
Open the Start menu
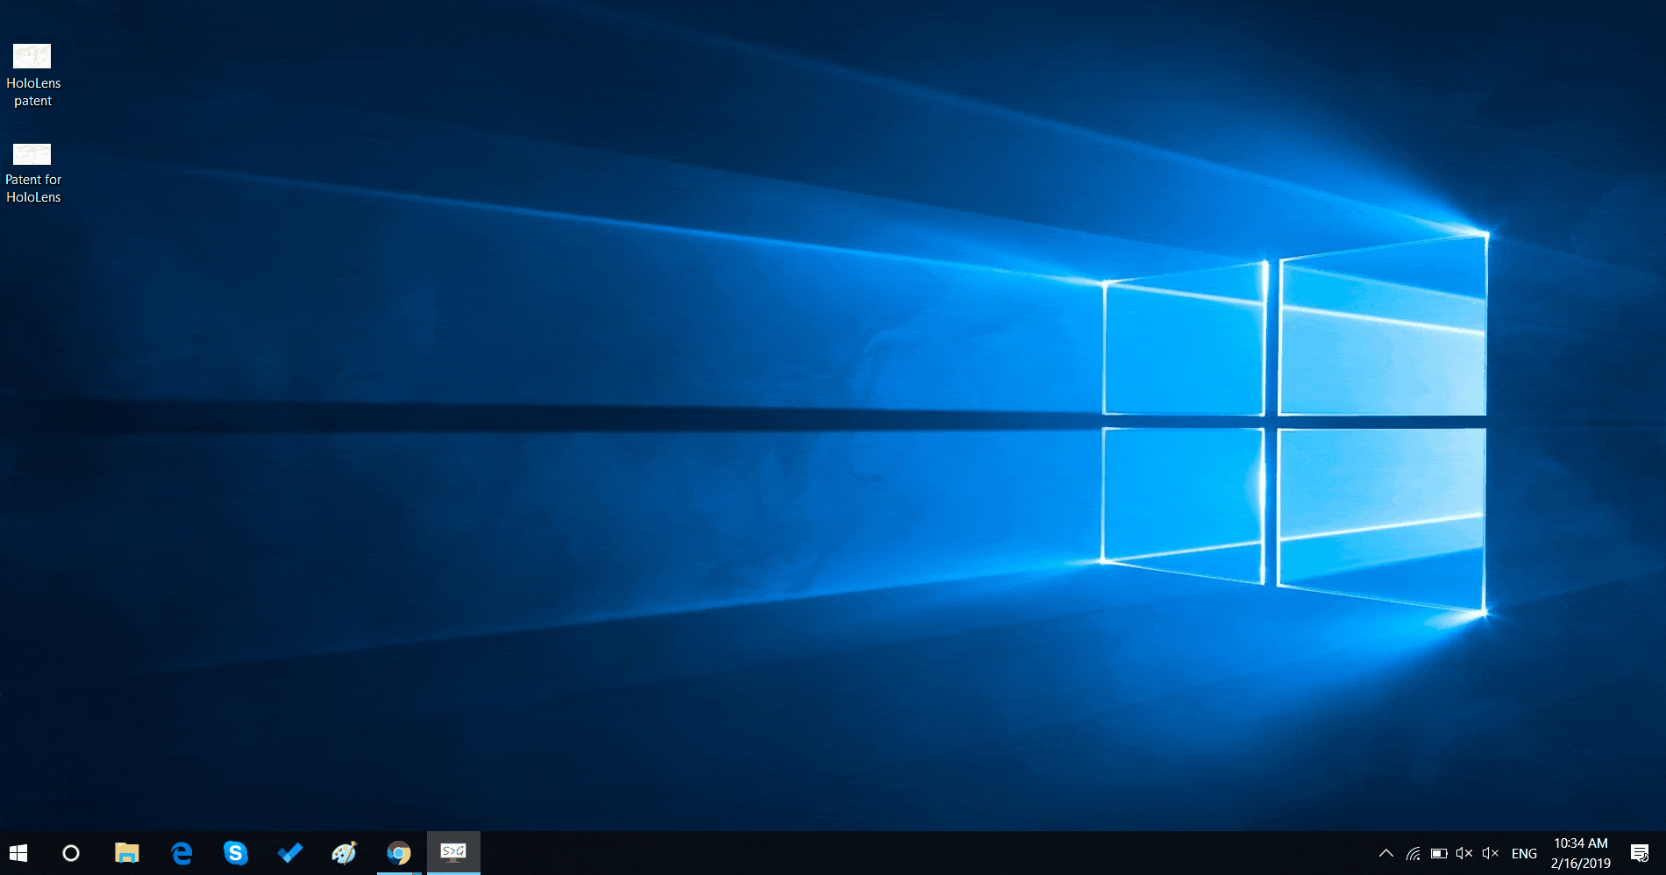(18, 853)
